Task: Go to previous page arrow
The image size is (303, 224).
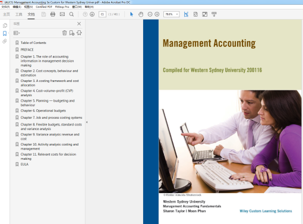Action: coord(85,14)
